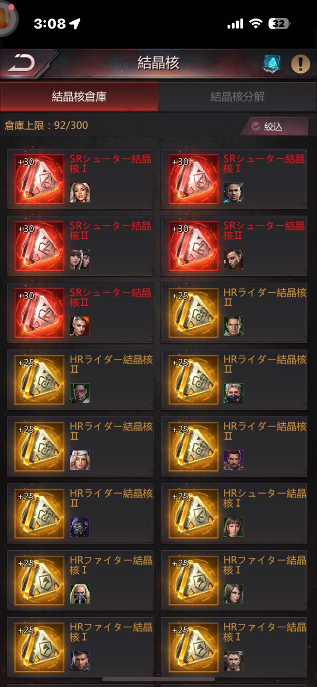Tap the Wi-Fi status icon

pyautogui.click(x=256, y=23)
